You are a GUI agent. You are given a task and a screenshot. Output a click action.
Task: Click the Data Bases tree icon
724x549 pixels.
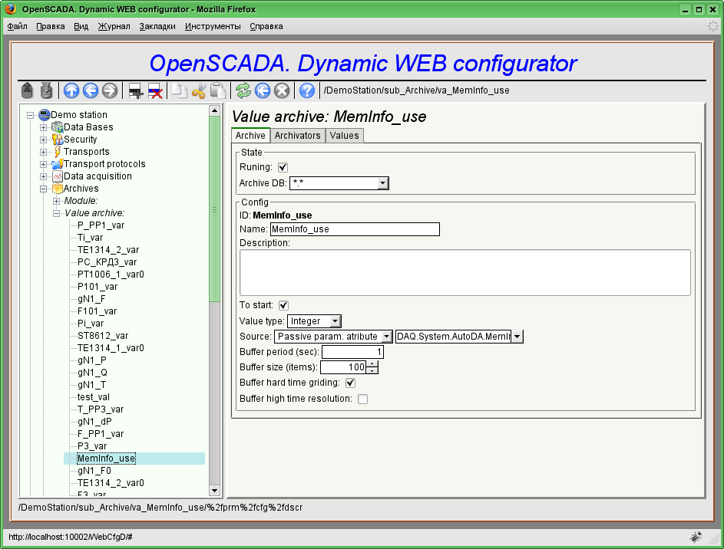[x=58, y=127]
